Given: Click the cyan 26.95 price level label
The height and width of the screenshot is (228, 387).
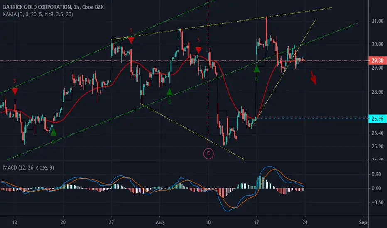Looking at the screenshot, I should [x=377, y=119].
